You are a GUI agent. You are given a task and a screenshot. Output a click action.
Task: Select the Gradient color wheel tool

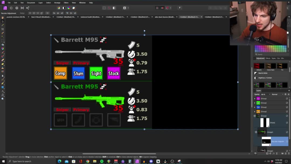3,49
